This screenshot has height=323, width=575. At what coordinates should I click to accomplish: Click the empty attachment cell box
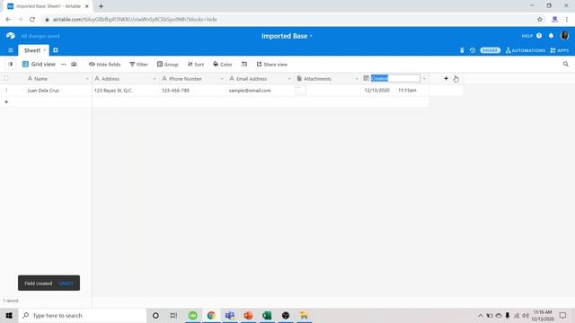[x=300, y=91]
